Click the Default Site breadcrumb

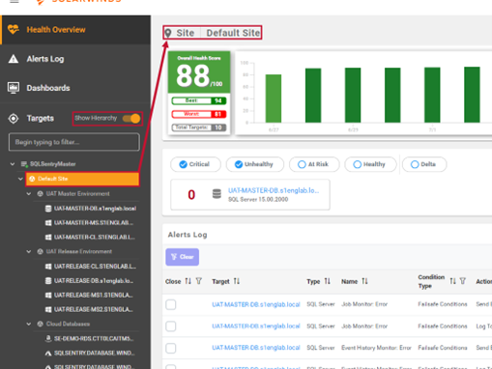(233, 33)
